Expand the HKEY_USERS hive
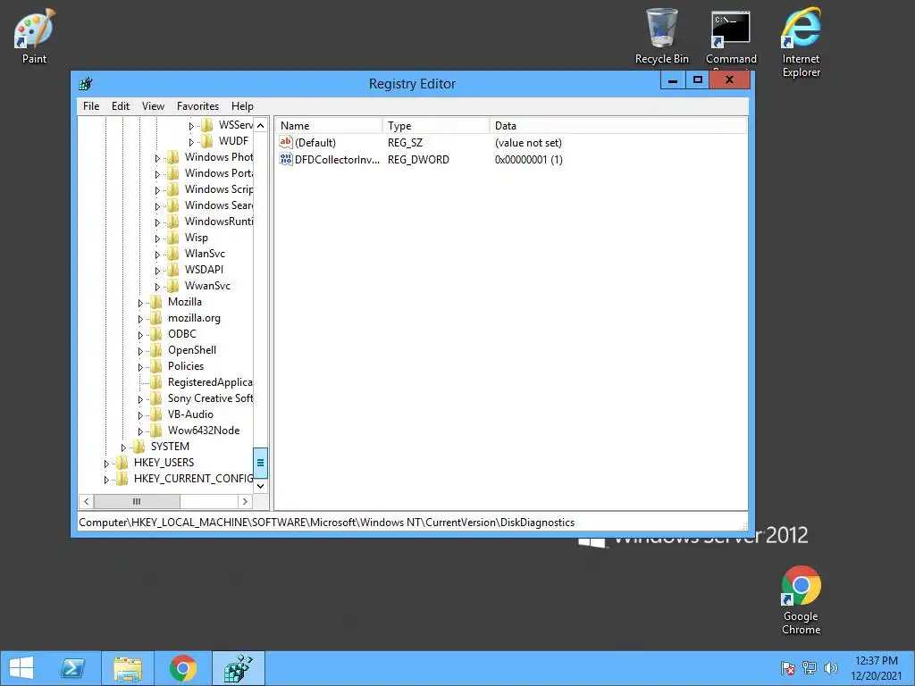The width and height of the screenshot is (915, 686). [106, 464]
